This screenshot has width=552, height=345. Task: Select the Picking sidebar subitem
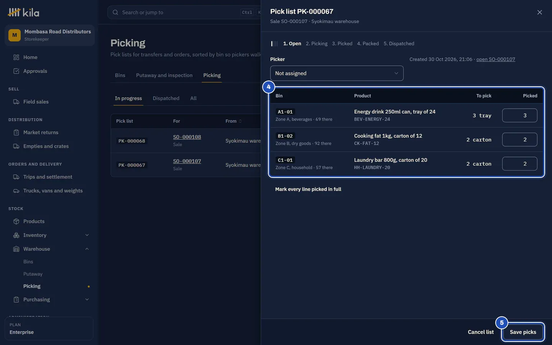32,286
